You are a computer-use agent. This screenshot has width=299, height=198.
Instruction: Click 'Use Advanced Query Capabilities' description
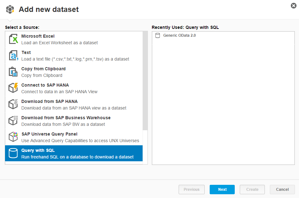pos(80,141)
